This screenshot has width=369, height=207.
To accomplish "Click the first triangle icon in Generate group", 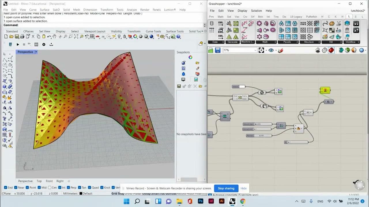I will click(x=229, y=37).
